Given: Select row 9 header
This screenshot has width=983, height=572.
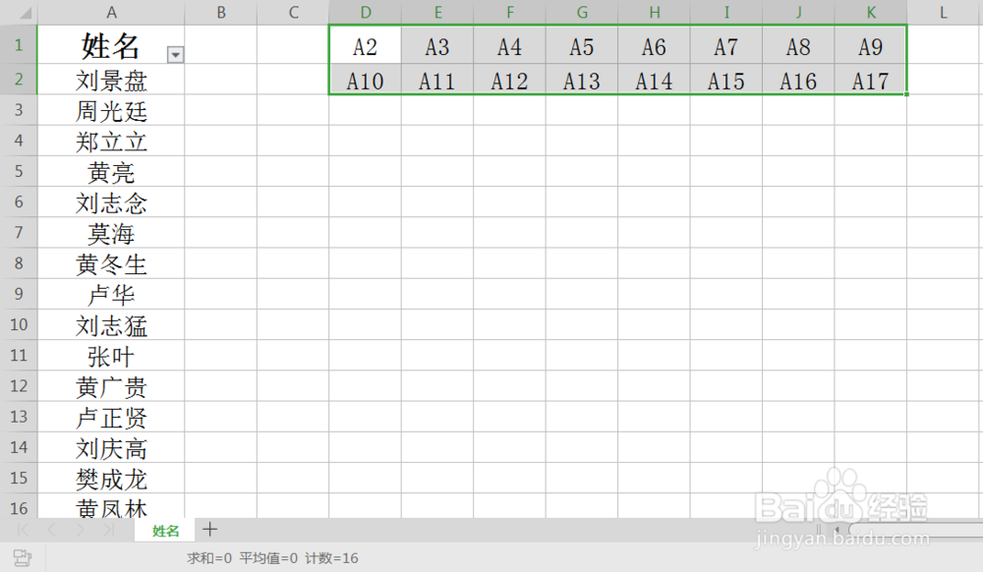Looking at the screenshot, I should 19,294.
